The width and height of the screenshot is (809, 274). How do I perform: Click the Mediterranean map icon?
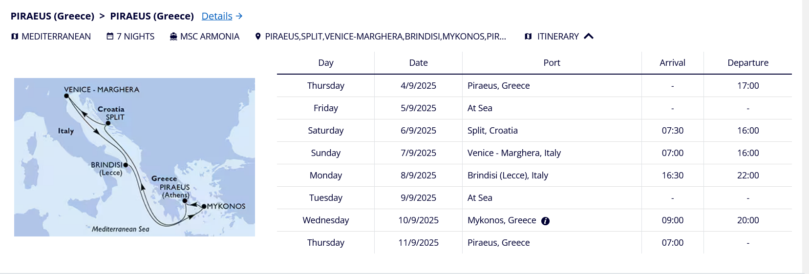(x=15, y=37)
